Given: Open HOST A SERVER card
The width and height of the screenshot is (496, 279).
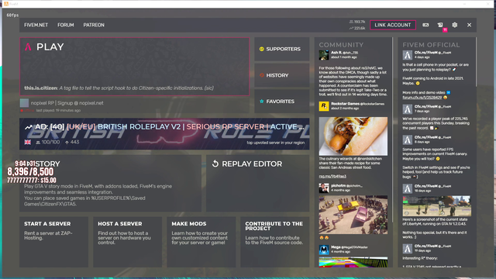Looking at the screenshot, I should click(127, 242).
